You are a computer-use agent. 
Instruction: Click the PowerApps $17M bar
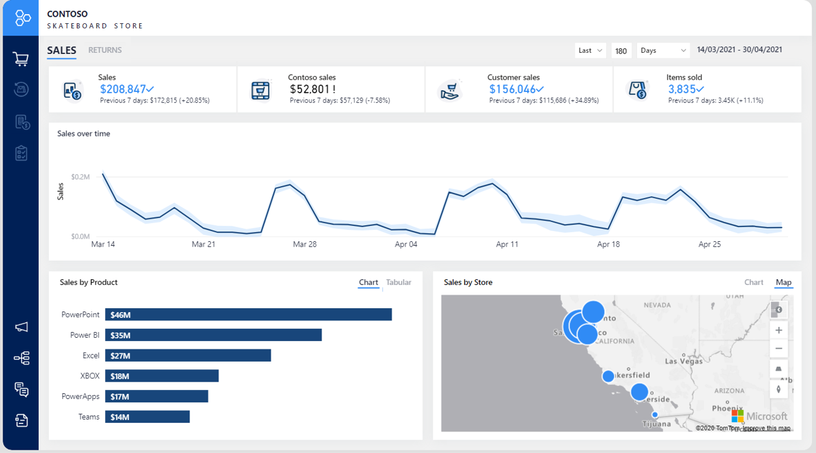point(157,396)
